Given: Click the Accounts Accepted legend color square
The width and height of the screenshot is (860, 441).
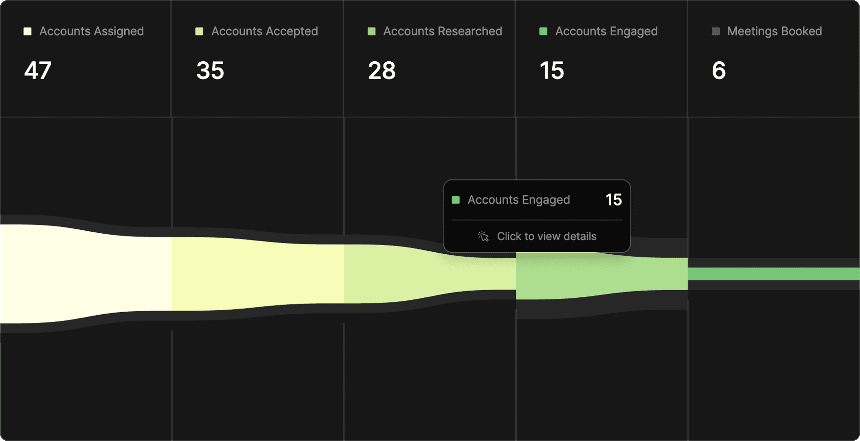Looking at the screenshot, I should pyautogui.click(x=199, y=31).
